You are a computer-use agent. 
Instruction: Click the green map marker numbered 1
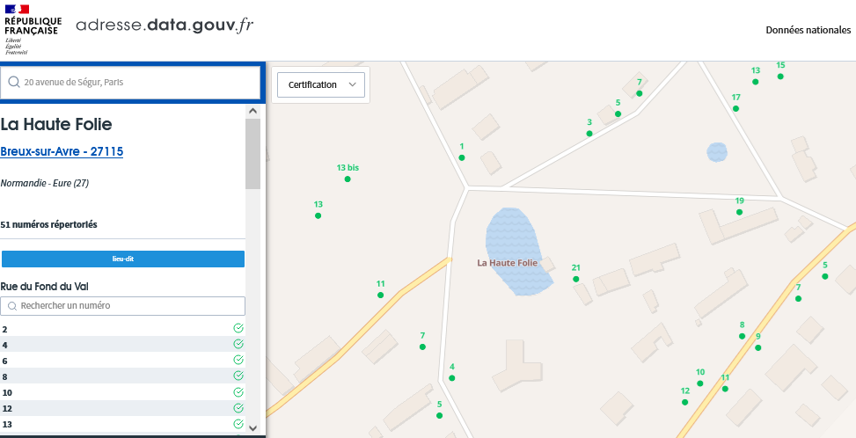click(x=462, y=157)
